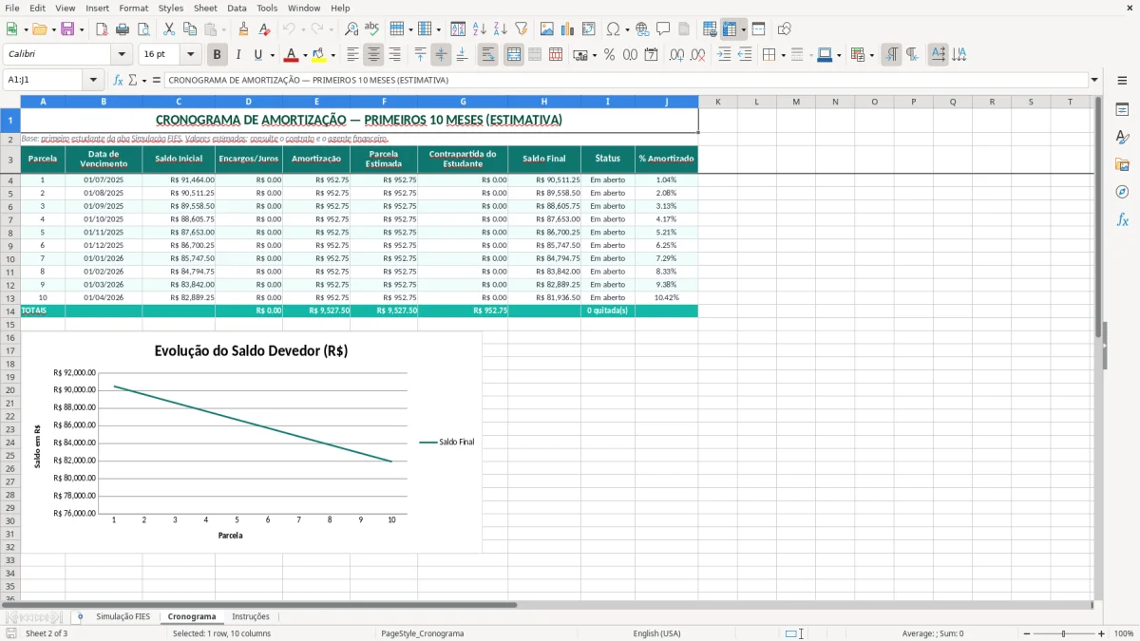The height and width of the screenshot is (641, 1140).
Task: Open Find & Replace
Action: point(351,29)
